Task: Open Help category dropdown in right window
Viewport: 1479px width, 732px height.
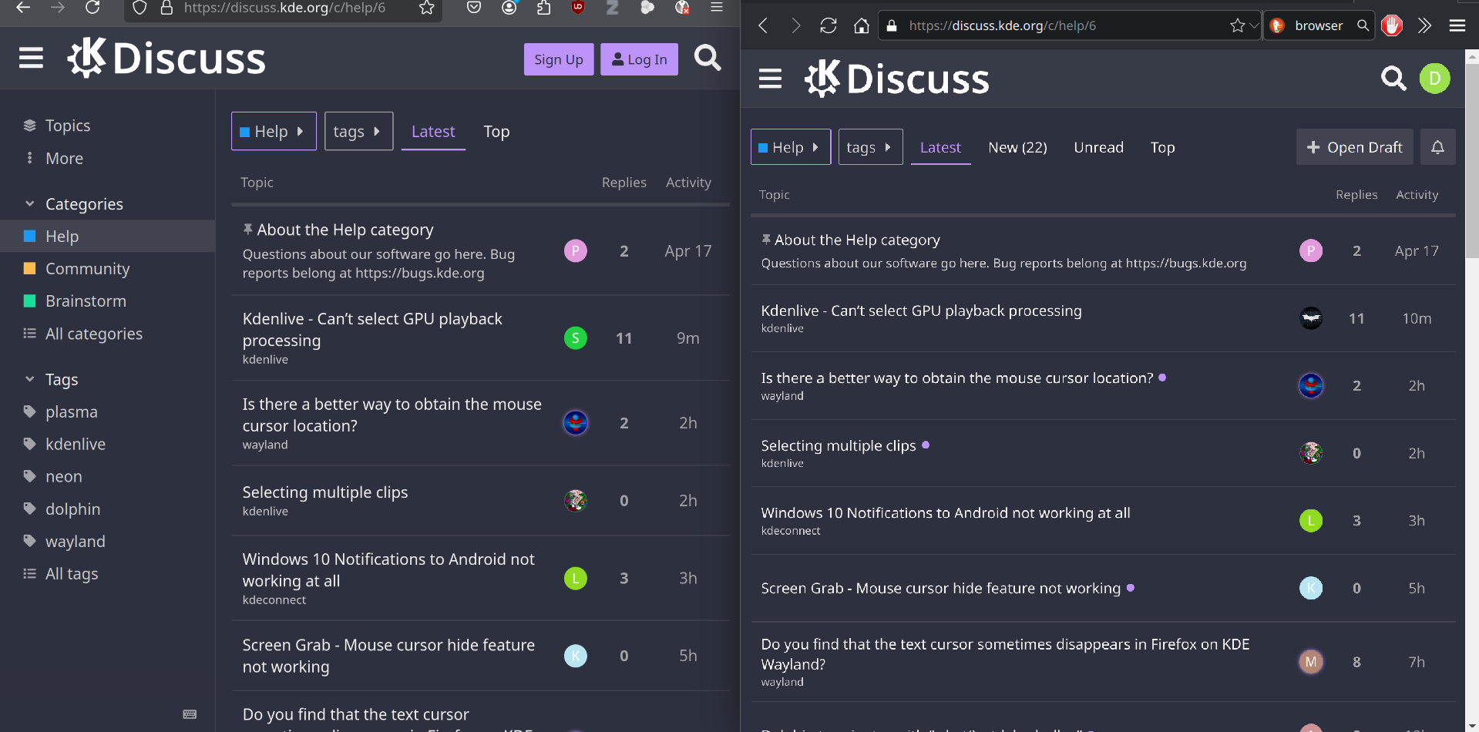Action: [791, 147]
